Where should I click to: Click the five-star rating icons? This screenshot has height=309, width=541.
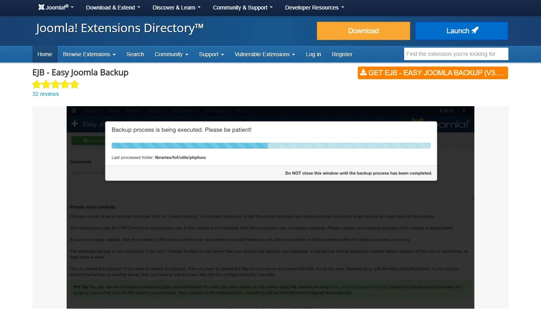coord(56,84)
